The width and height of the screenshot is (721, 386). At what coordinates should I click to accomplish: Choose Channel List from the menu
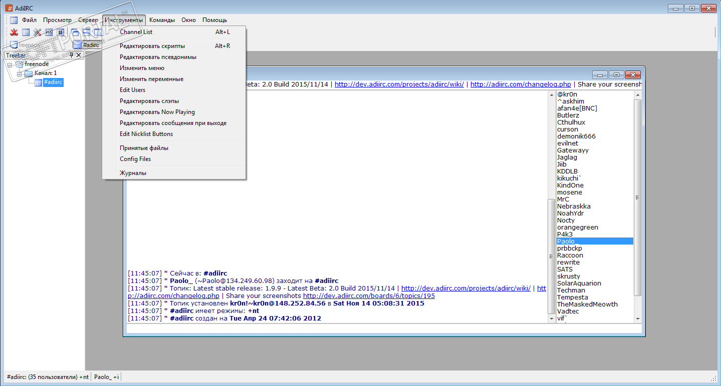(174, 32)
